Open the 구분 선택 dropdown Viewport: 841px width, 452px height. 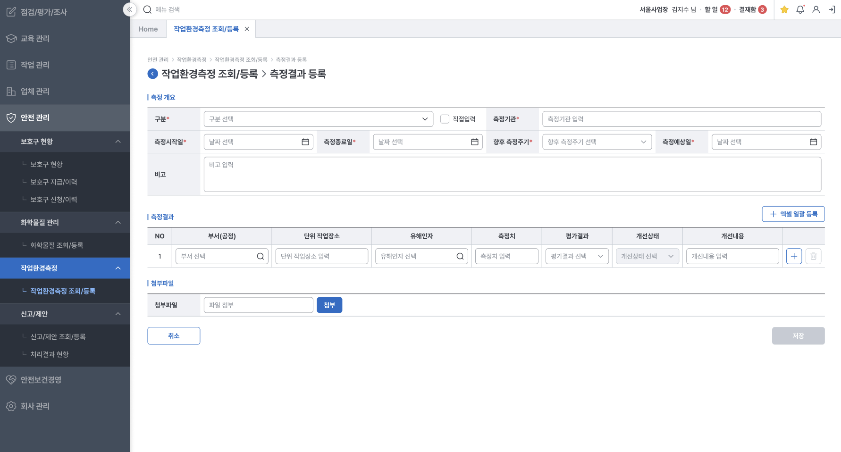(x=318, y=119)
